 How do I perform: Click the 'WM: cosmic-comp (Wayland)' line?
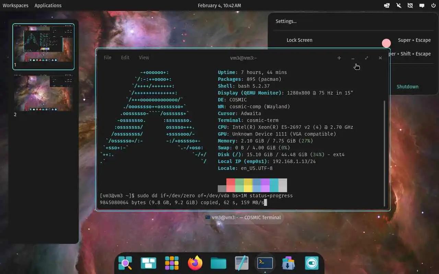254,107
